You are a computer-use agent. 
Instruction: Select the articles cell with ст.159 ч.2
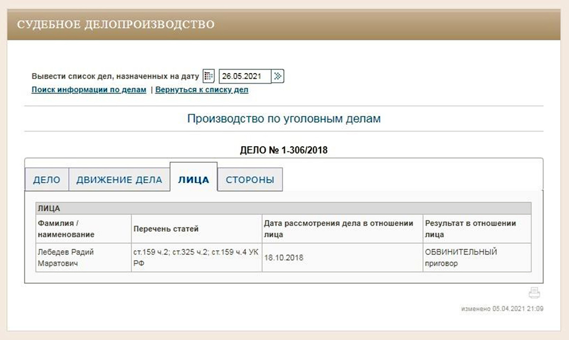point(196,258)
